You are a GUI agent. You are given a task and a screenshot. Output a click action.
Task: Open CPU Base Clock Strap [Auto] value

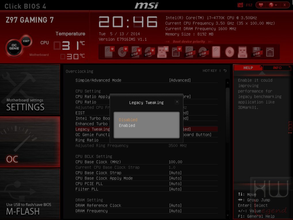[175, 173]
